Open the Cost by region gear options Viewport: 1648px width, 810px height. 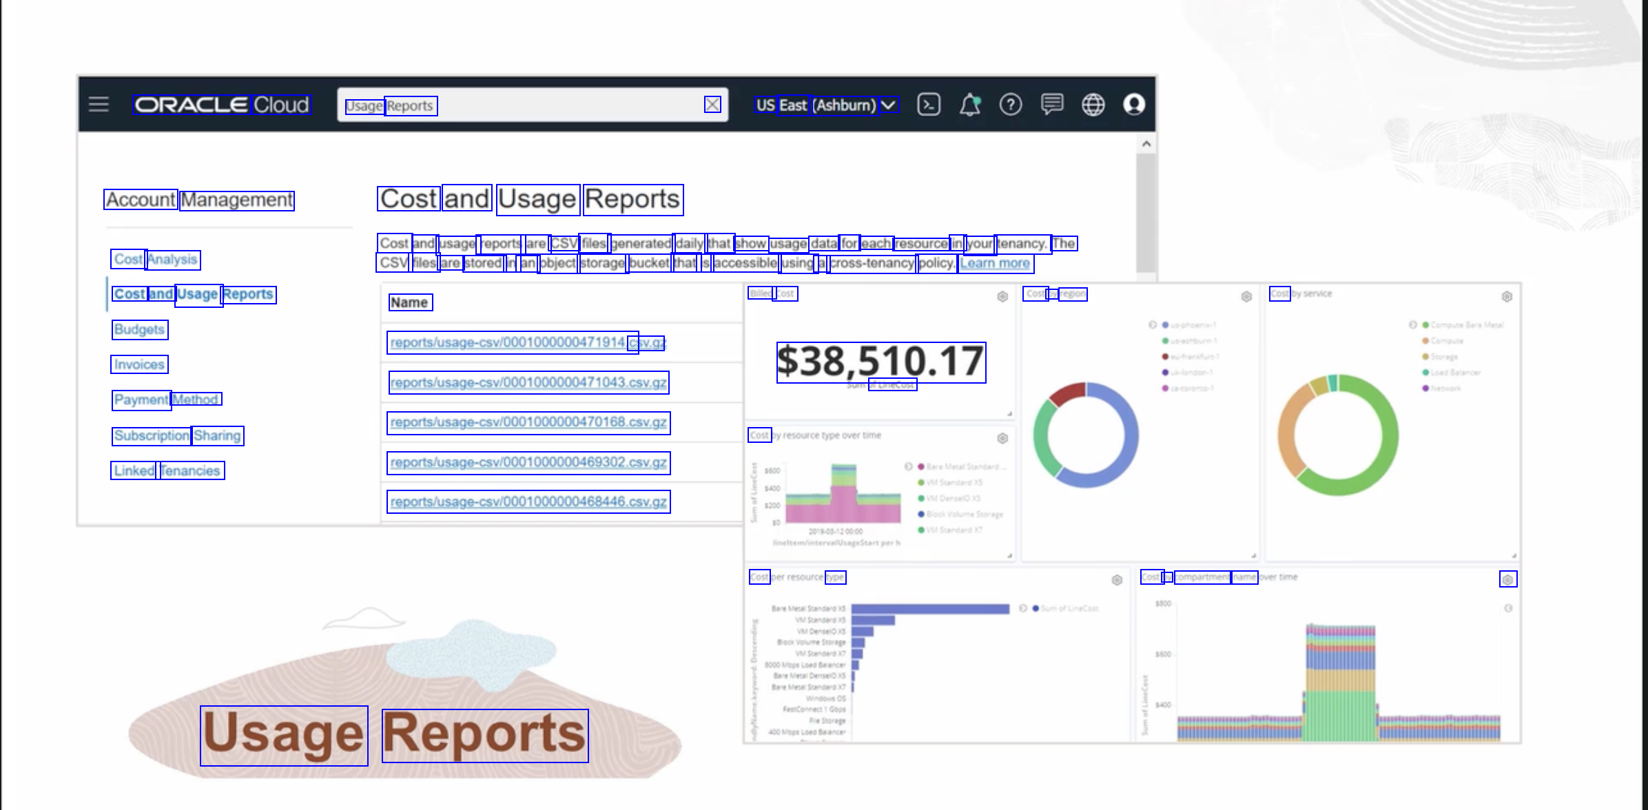click(x=1246, y=296)
